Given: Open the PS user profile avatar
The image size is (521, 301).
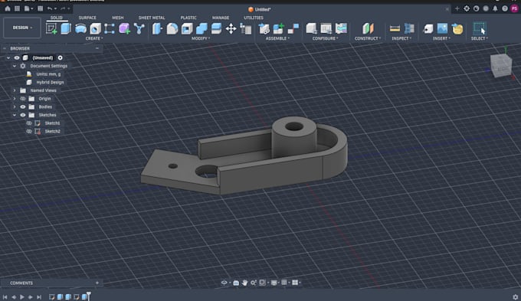Looking at the screenshot, I should [x=514, y=8].
